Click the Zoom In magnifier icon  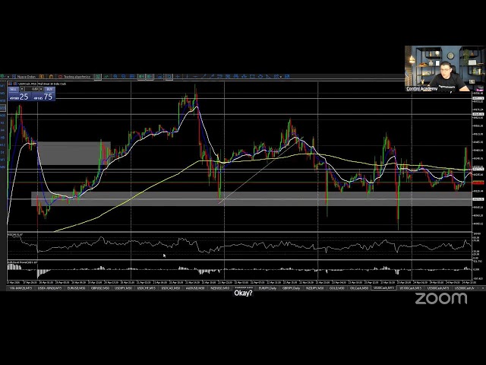(115, 76)
